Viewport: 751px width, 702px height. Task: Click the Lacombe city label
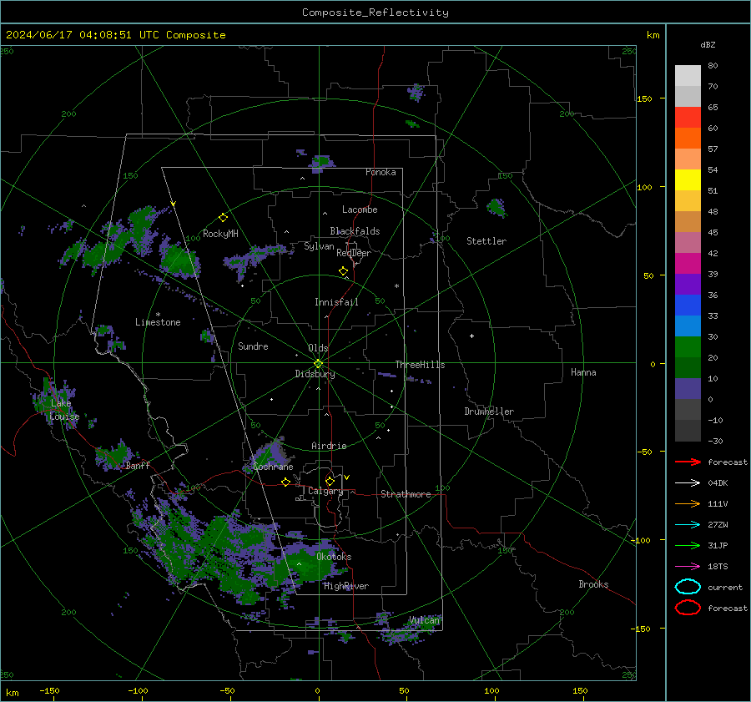360,210
